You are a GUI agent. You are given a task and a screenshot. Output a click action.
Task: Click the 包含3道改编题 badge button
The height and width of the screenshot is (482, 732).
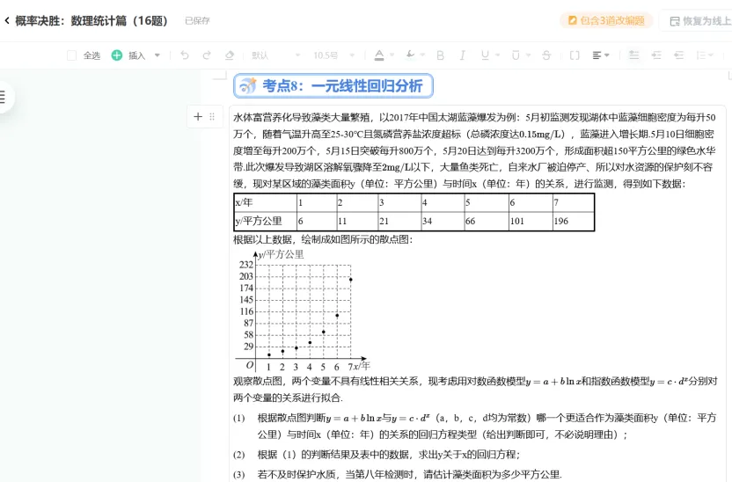coord(606,20)
